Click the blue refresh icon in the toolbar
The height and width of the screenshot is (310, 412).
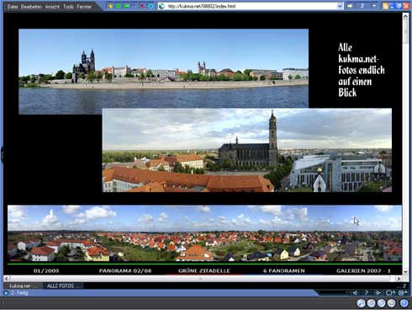tap(151, 6)
